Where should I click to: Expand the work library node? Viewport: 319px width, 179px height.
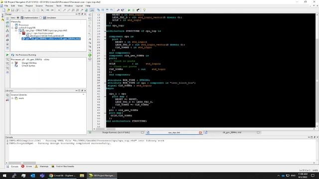12,98
